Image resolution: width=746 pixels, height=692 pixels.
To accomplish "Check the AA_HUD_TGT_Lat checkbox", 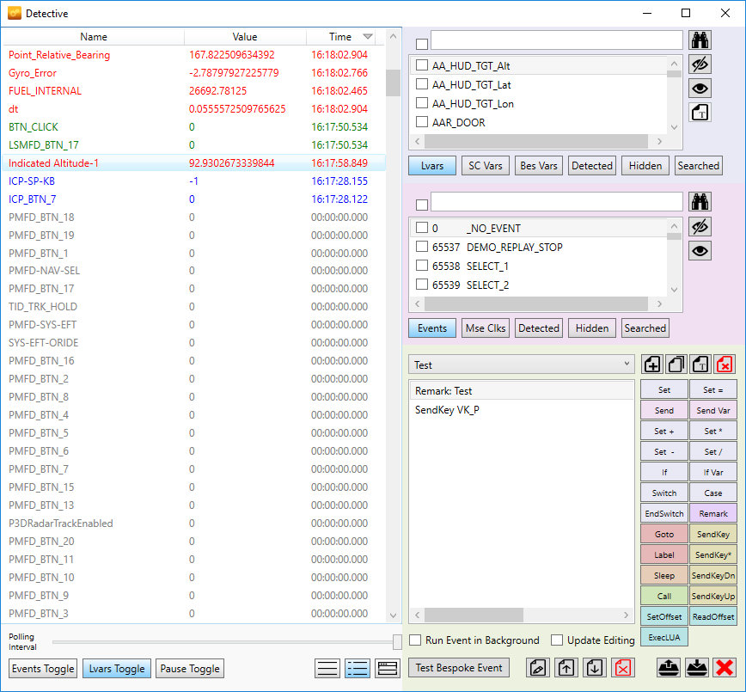I will tap(421, 84).
